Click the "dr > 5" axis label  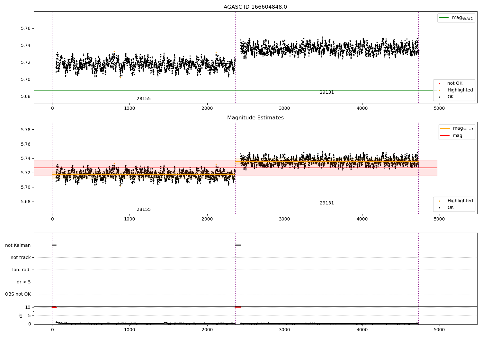pyautogui.click(x=24, y=282)
